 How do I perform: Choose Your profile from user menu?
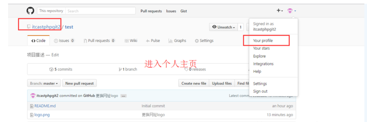263,41
